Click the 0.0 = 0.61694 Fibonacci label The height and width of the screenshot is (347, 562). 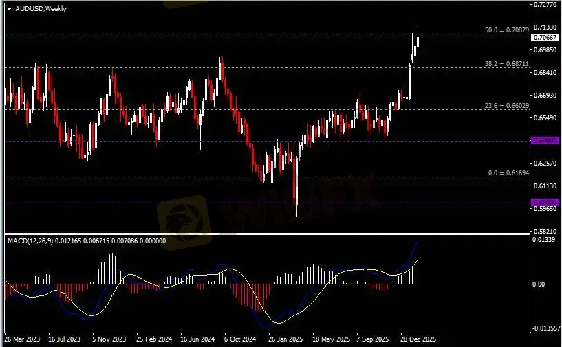(506, 173)
